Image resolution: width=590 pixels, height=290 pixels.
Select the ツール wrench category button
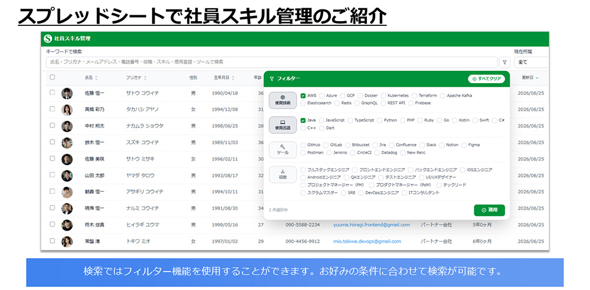[x=283, y=150]
